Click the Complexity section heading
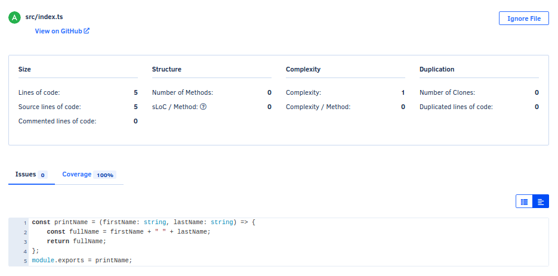This screenshot has width=558, height=276. tap(303, 69)
